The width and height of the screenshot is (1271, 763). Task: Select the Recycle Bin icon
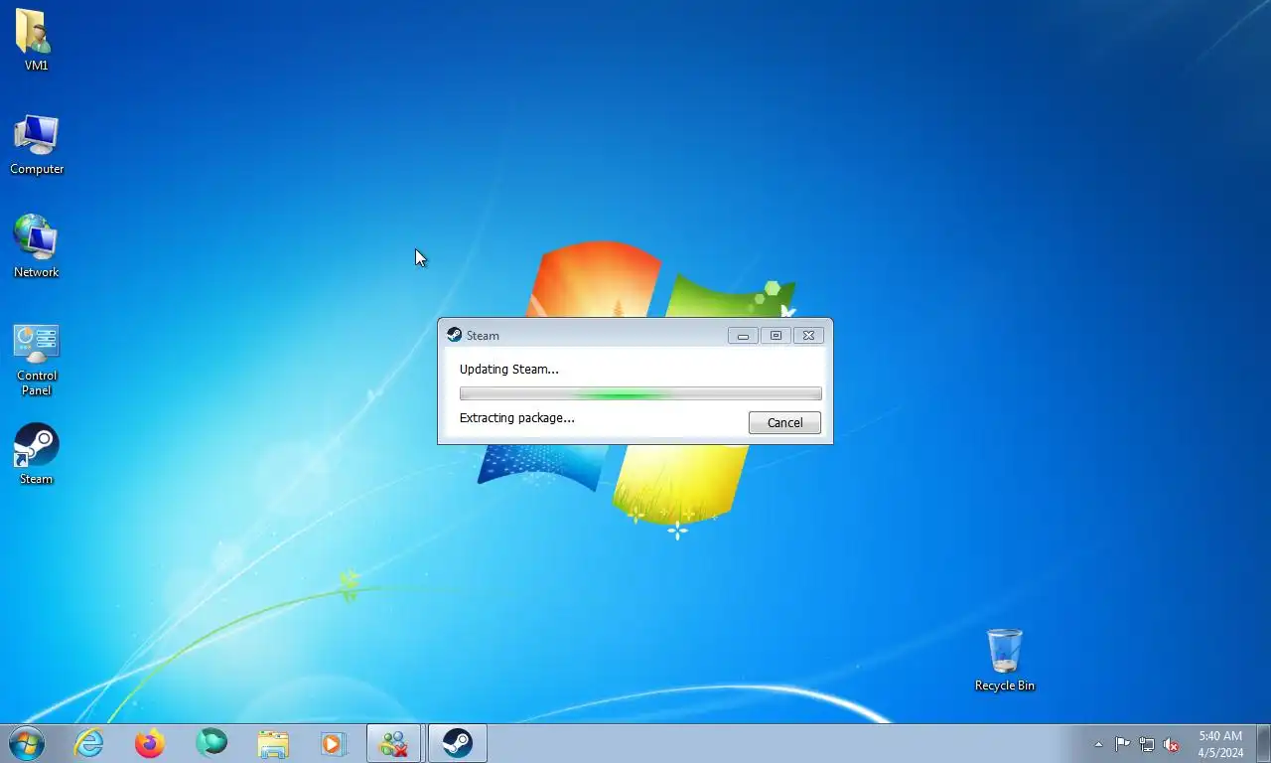(x=1004, y=660)
